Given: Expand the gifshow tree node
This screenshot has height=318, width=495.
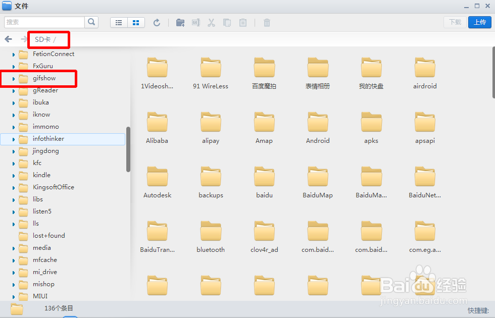Looking at the screenshot, I should coord(13,79).
